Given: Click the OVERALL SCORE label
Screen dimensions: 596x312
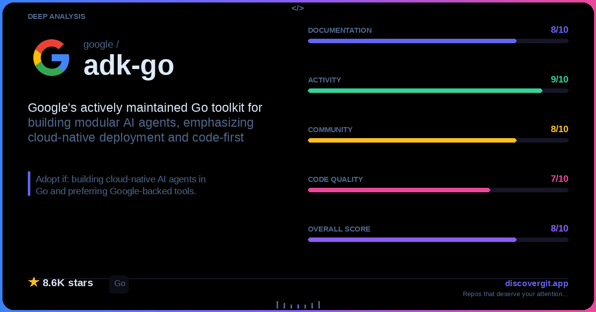Looking at the screenshot, I should pos(339,229).
